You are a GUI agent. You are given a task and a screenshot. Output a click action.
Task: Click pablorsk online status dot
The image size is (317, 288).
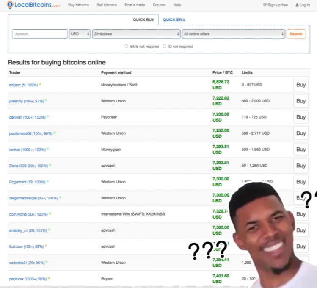[49, 278]
